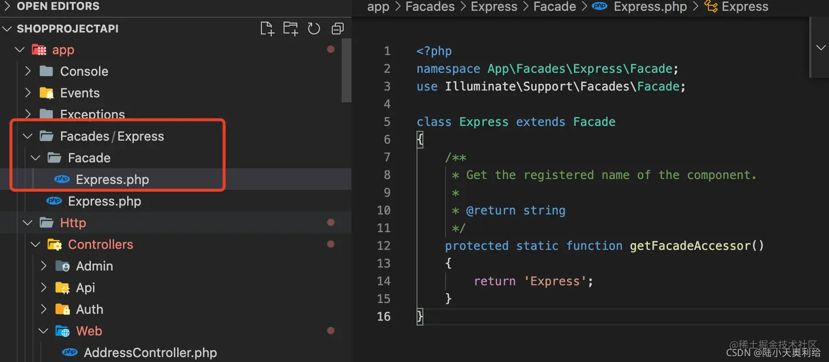
Task: Click the PHP icon of highlighted Express.php
Action: point(62,180)
